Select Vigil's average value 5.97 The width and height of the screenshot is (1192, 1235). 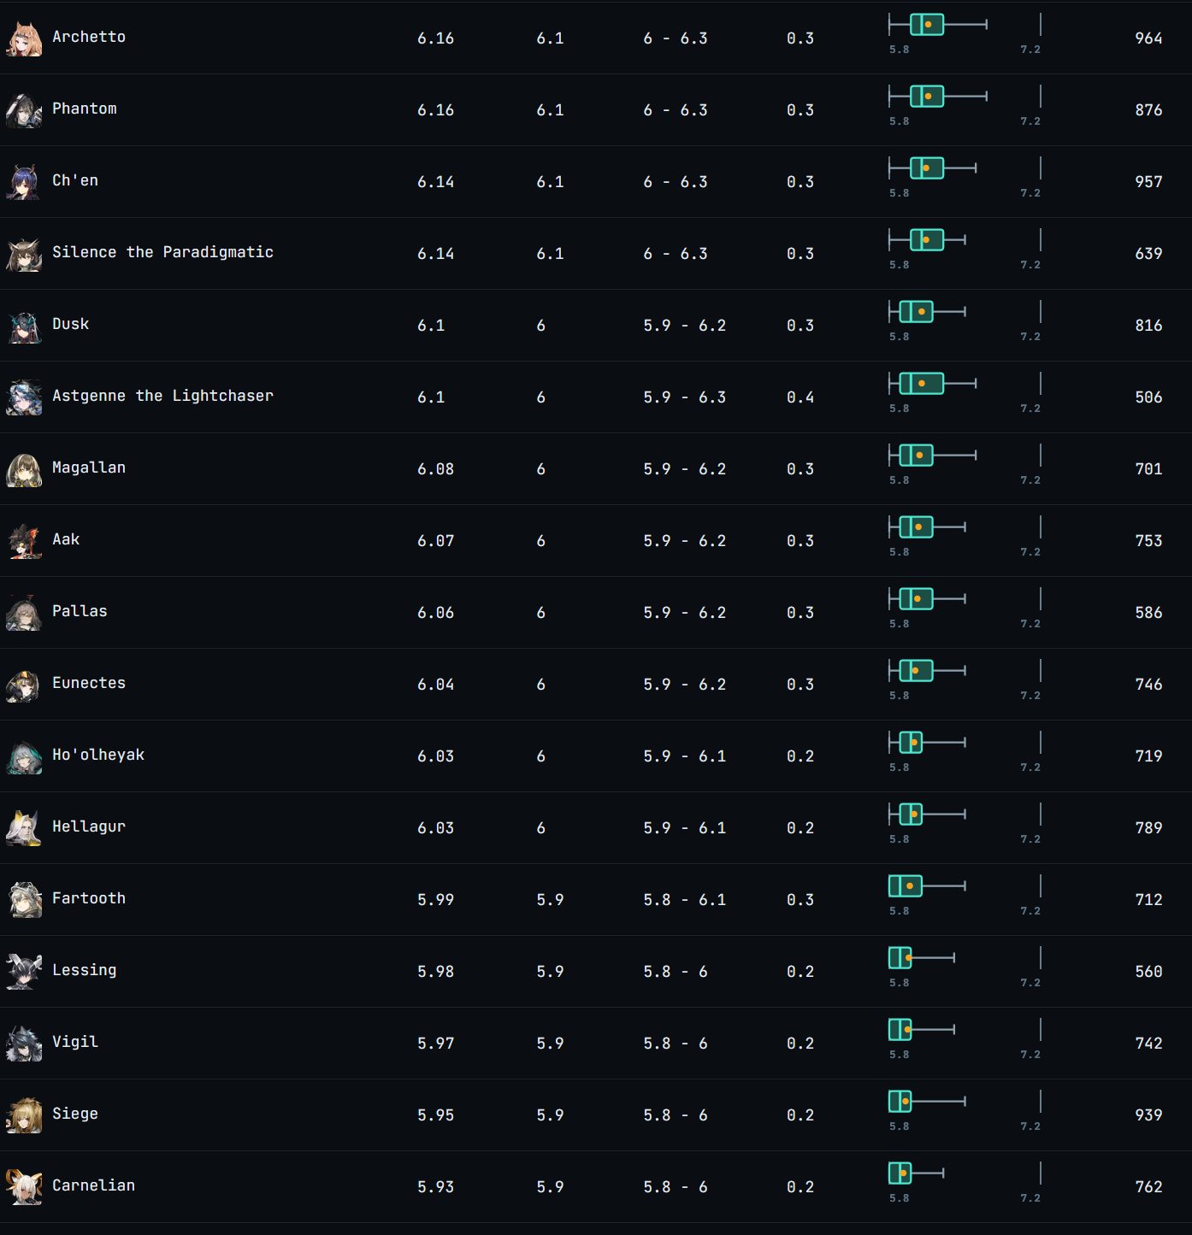(x=435, y=1044)
